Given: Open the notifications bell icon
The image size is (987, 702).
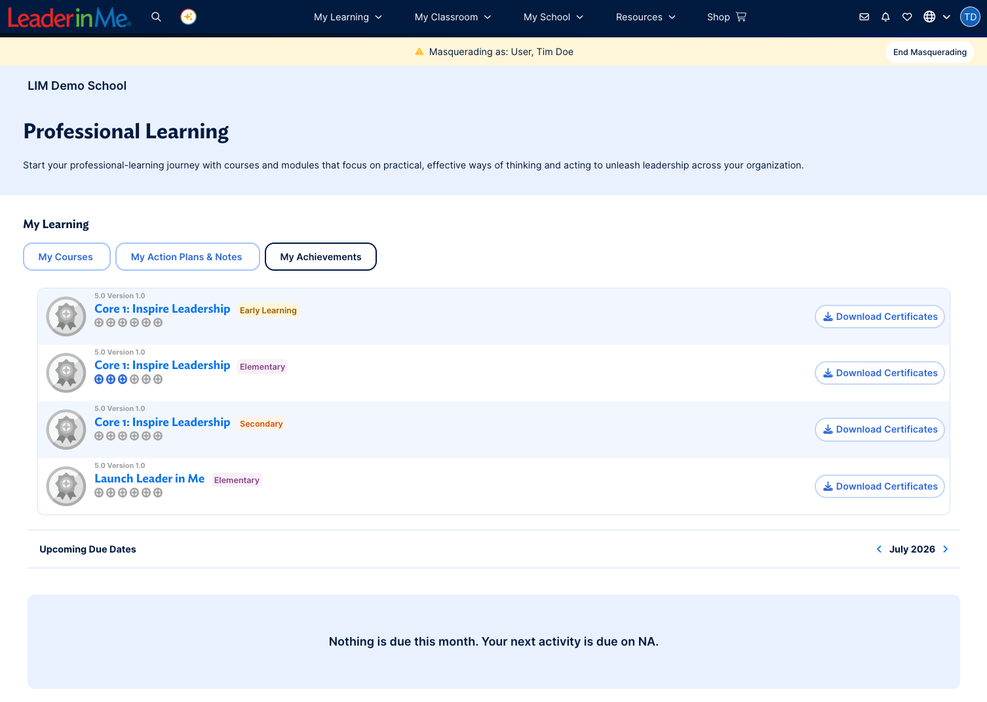Looking at the screenshot, I should coord(885,17).
